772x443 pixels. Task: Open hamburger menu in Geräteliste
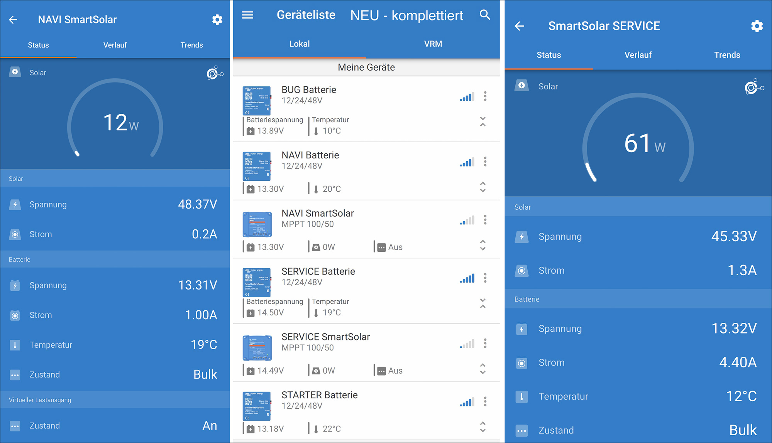click(247, 15)
